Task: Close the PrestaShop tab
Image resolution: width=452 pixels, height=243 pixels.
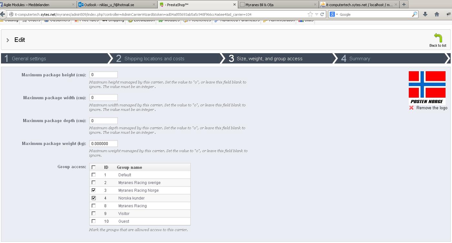Action: pyautogui.click(x=234, y=5)
